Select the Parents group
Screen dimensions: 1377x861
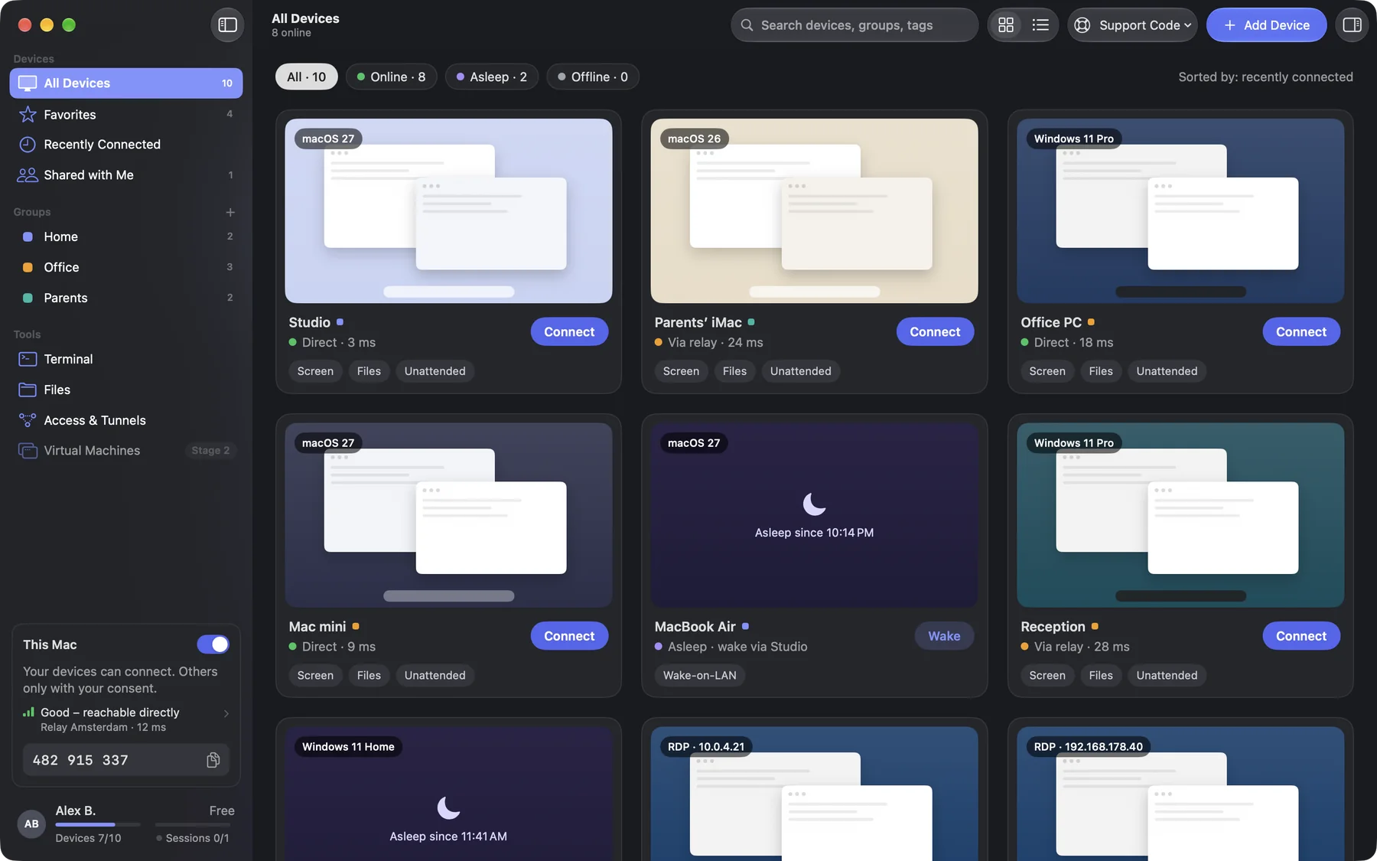(126, 298)
